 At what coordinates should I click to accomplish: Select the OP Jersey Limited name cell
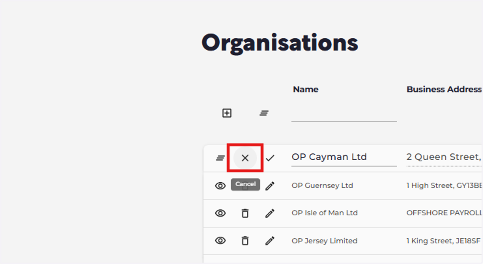pyautogui.click(x=324, y=241)
